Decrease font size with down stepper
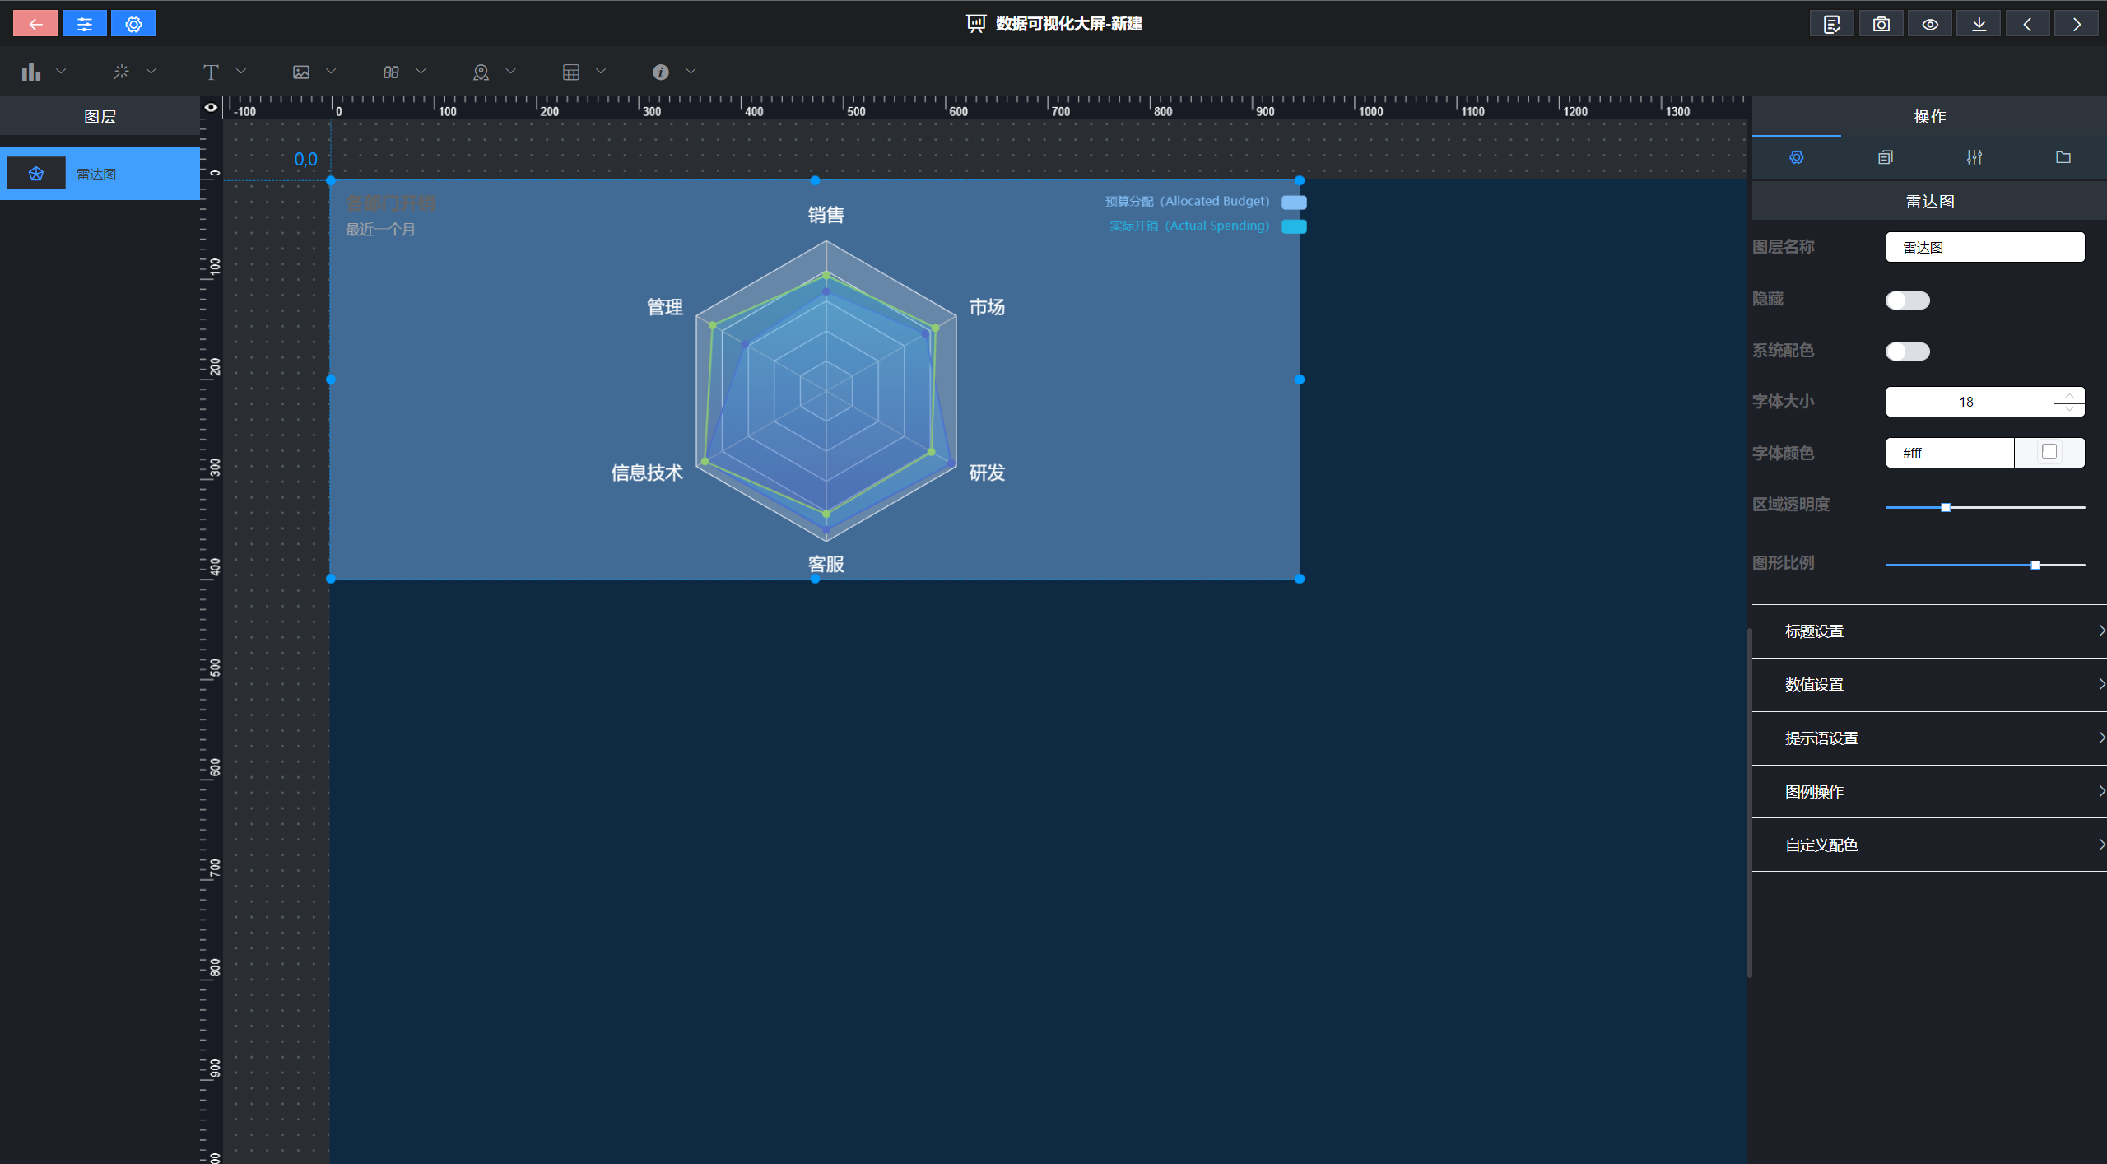 click(x=2069, y=409)
